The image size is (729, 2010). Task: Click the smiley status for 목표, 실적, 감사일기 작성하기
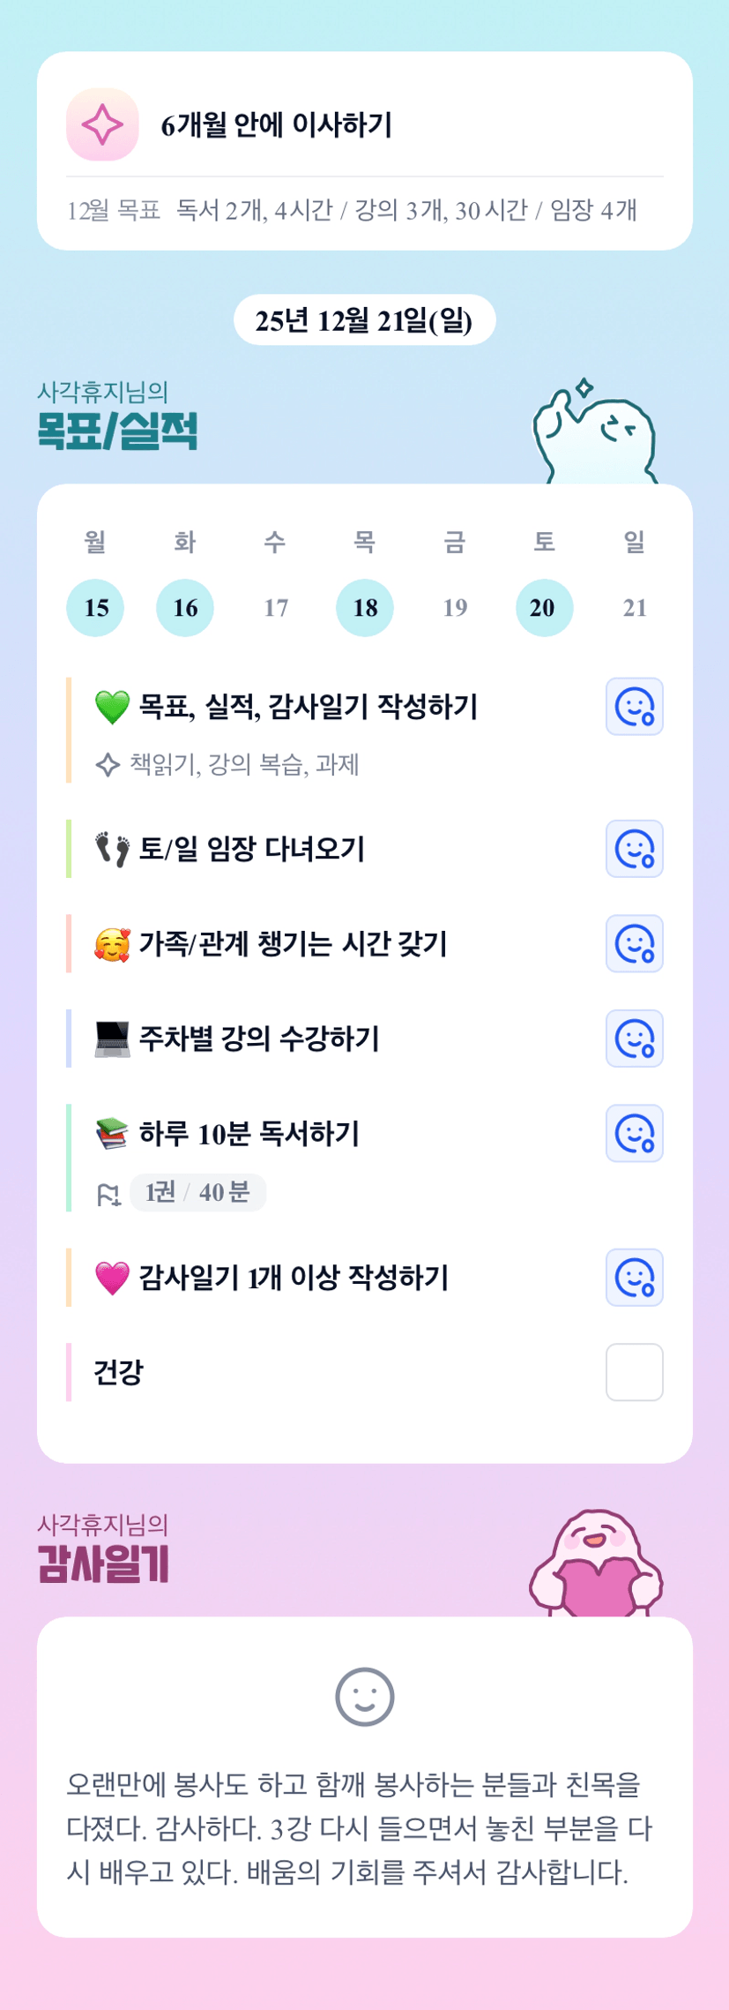pyautogui.click(x=634, y=707)
